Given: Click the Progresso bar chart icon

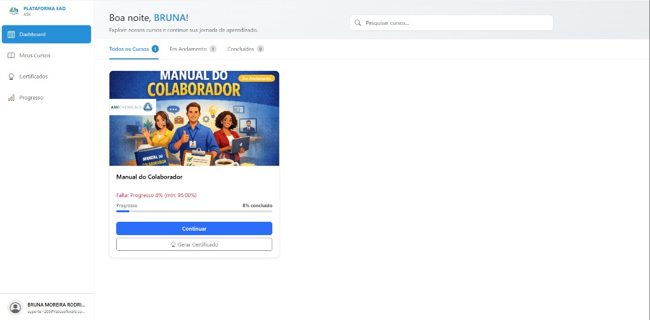Looking at the screenshot, I should pos(11,98).
